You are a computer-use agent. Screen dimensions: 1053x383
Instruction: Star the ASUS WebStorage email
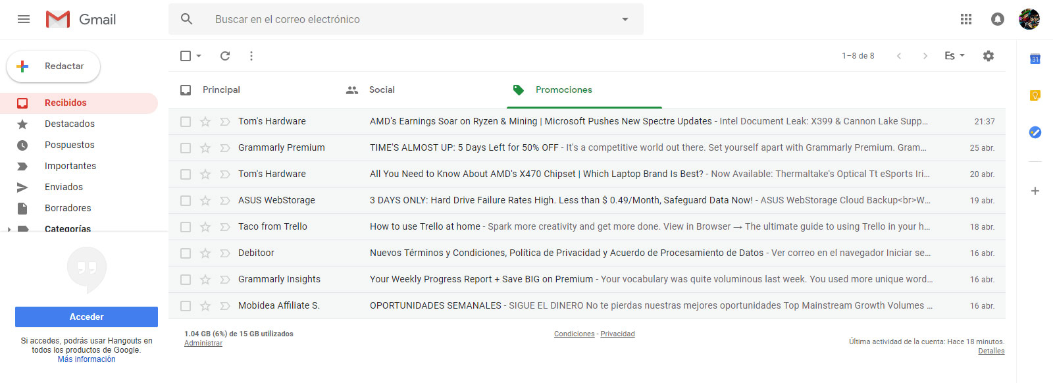tap(205, 201)
